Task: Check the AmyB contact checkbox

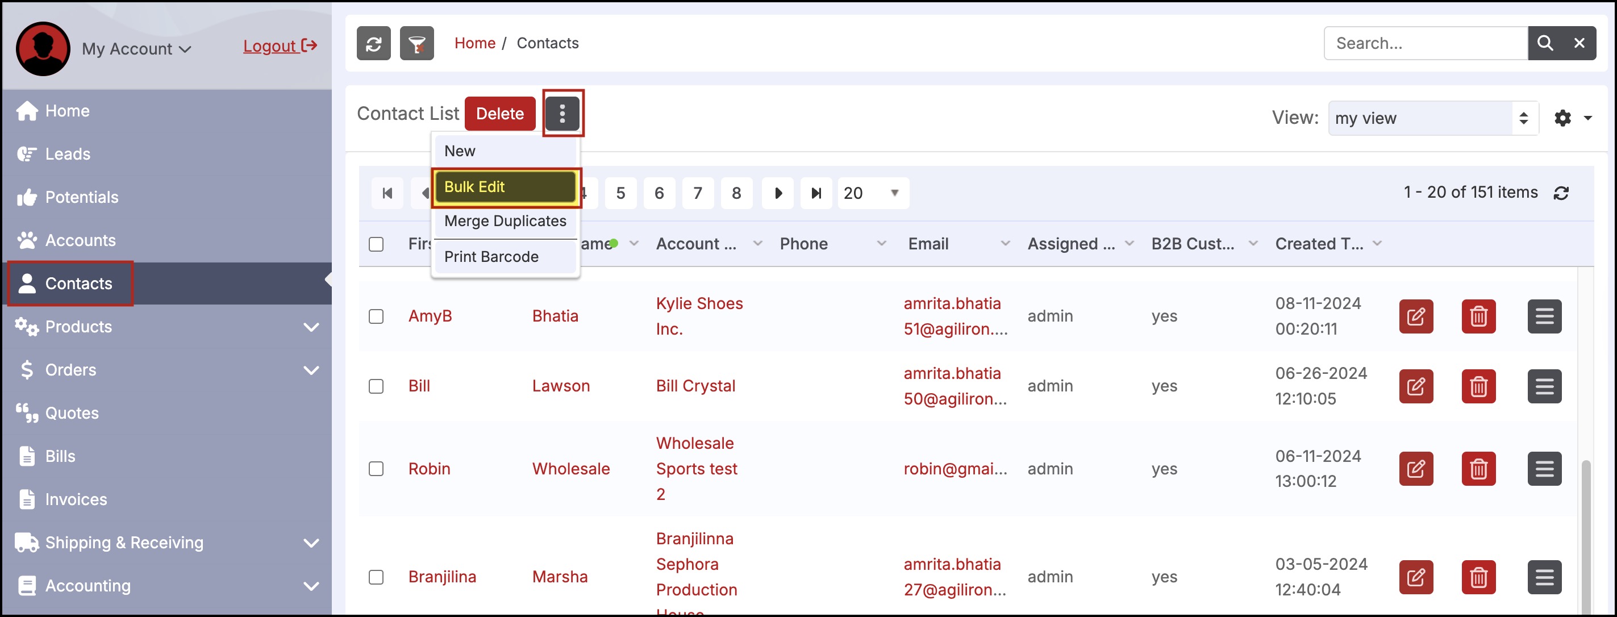Action: point(376,316)
